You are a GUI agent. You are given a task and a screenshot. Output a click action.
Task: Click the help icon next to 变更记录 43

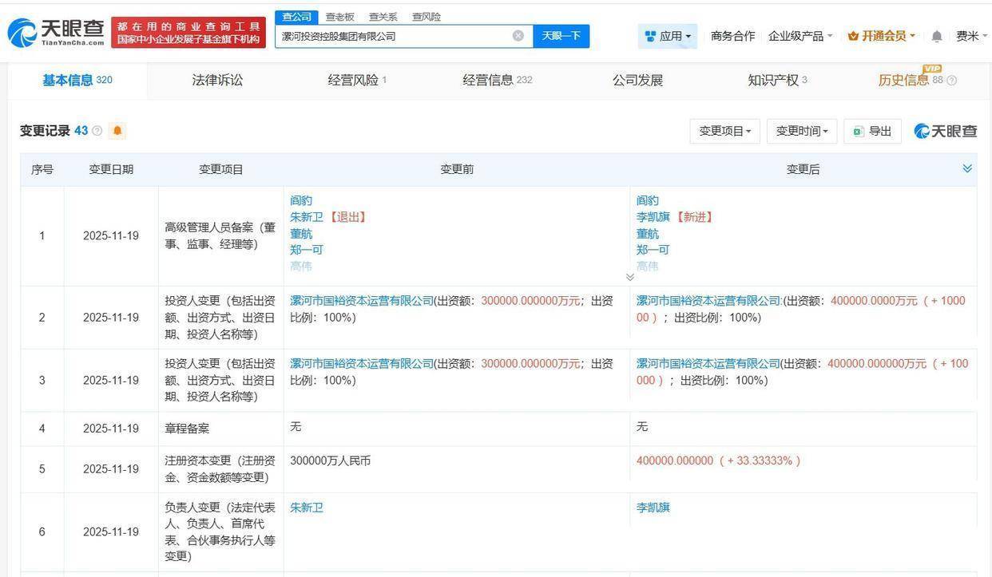[x=97, y=131]
